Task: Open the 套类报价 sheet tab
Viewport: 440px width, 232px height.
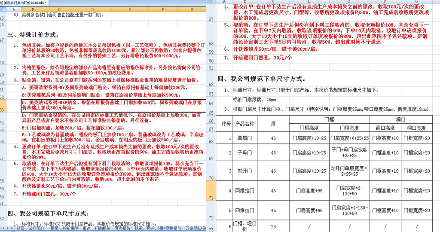Action: (x=122, y=229)
